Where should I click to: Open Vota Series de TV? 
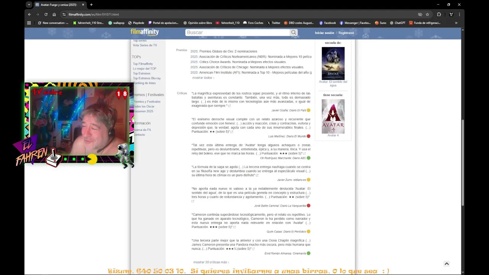tap(145, 45)
